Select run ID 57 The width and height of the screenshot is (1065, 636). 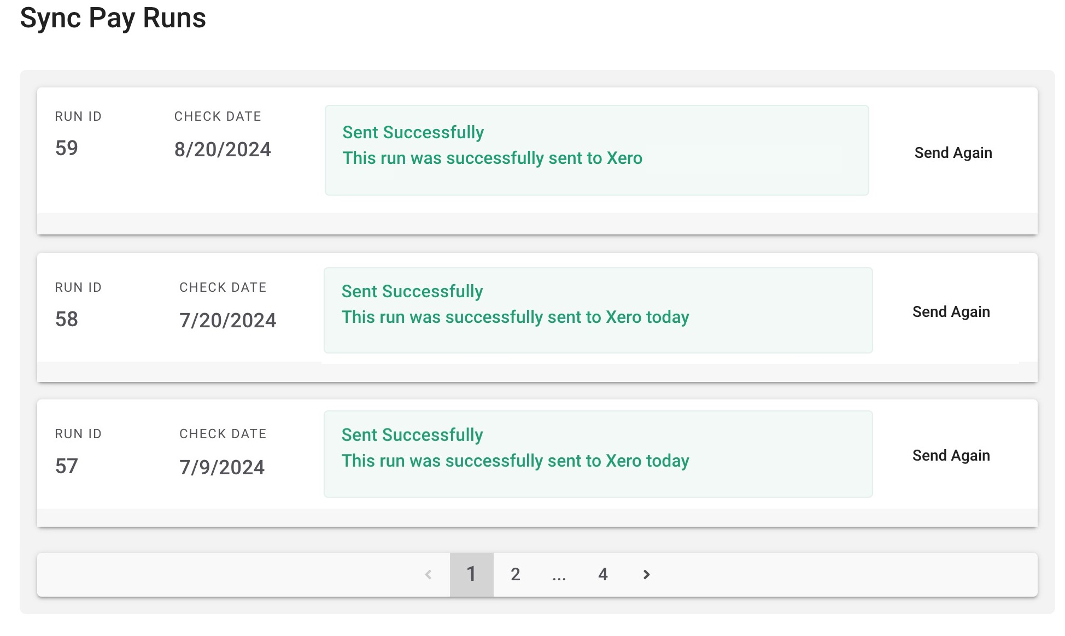point(67,466)
